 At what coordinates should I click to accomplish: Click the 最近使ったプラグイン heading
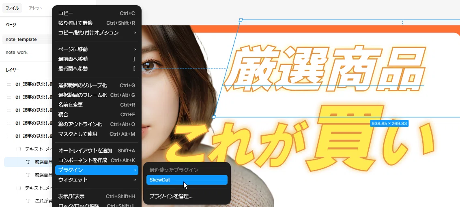point(174,170)
